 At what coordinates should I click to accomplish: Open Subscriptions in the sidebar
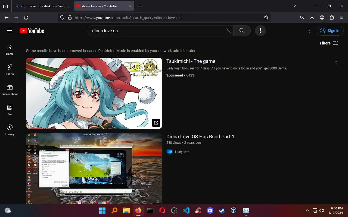pyautogui.click(x=10, y=90)
